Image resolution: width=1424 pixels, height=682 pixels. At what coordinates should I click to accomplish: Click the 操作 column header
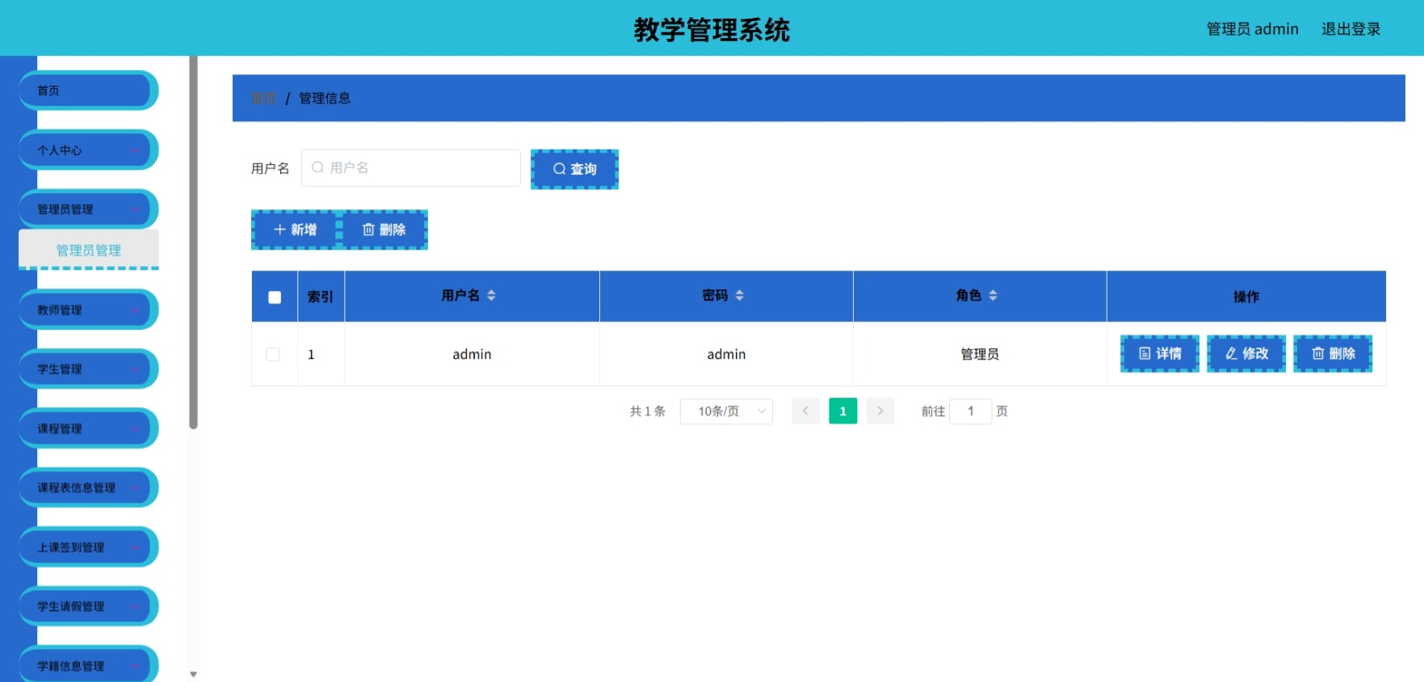[x=1246, y=297]
